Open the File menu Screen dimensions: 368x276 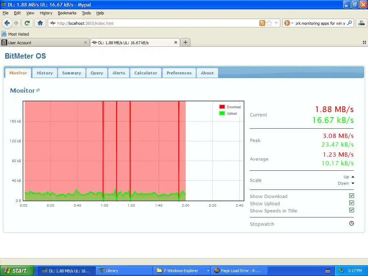click(x=5, y=13)
